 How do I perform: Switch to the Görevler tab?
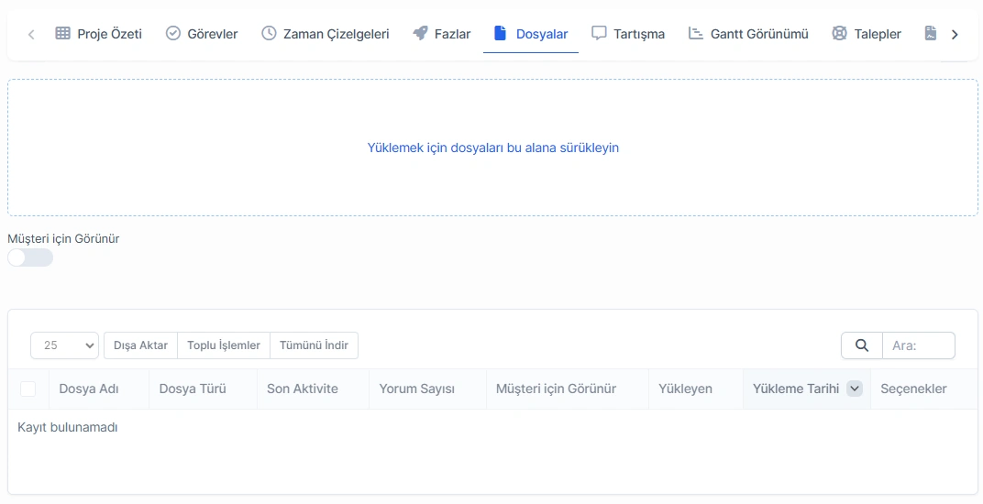(202, 34)
